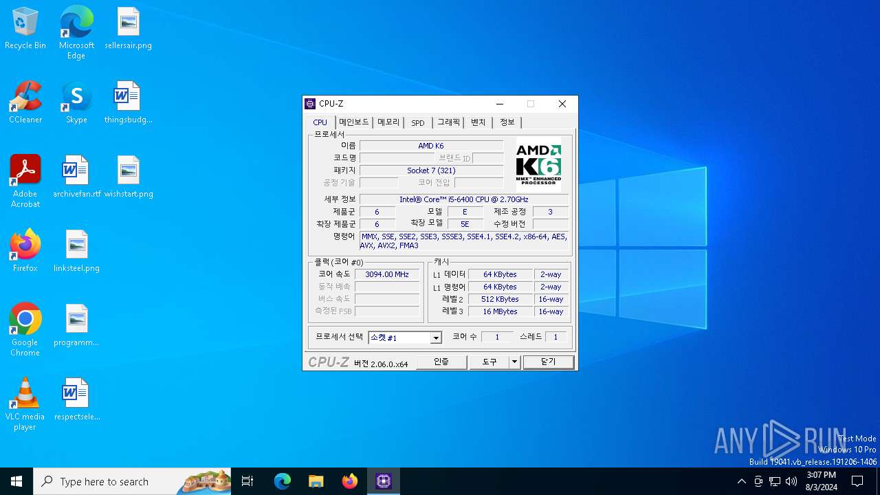Activate the CPU-Z taskbar button
The image size is (880, 495).
[x=384, y=481]
